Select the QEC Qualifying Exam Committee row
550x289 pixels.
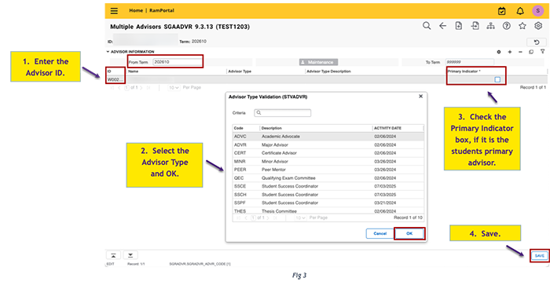tap(328, 177)
